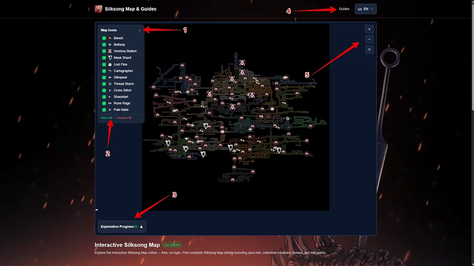Click the Exploration Progress 0% value

135,227
